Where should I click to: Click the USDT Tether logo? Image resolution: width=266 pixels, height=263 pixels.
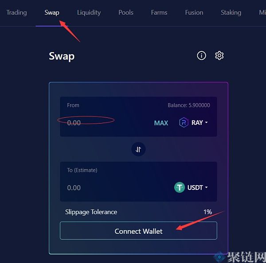point(180,187)
